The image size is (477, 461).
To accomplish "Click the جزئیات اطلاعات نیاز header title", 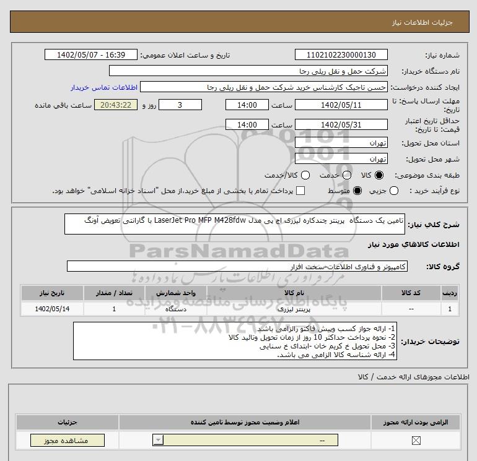I will [422, 22].
